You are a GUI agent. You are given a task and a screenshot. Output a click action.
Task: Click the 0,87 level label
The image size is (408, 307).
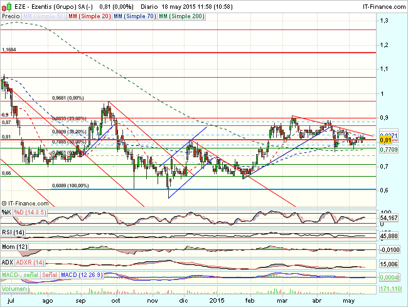[6, 122]
